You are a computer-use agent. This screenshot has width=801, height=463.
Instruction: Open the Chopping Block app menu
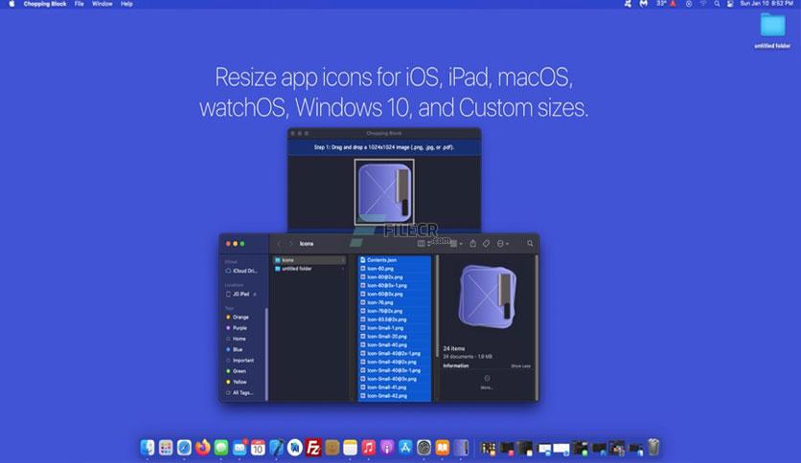click(x=45, y=4)
